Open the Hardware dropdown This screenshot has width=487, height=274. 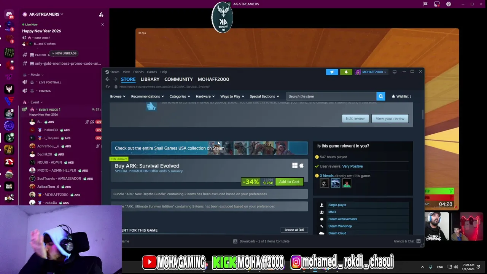(x=205, y=96)
